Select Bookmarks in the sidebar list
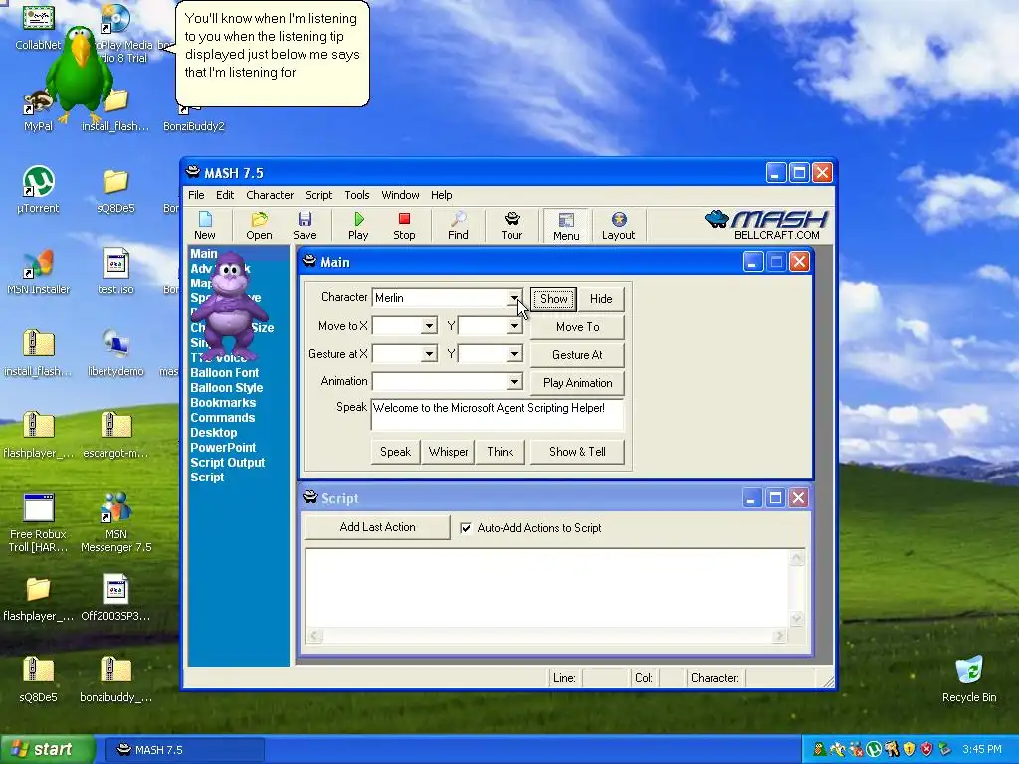 223,402
